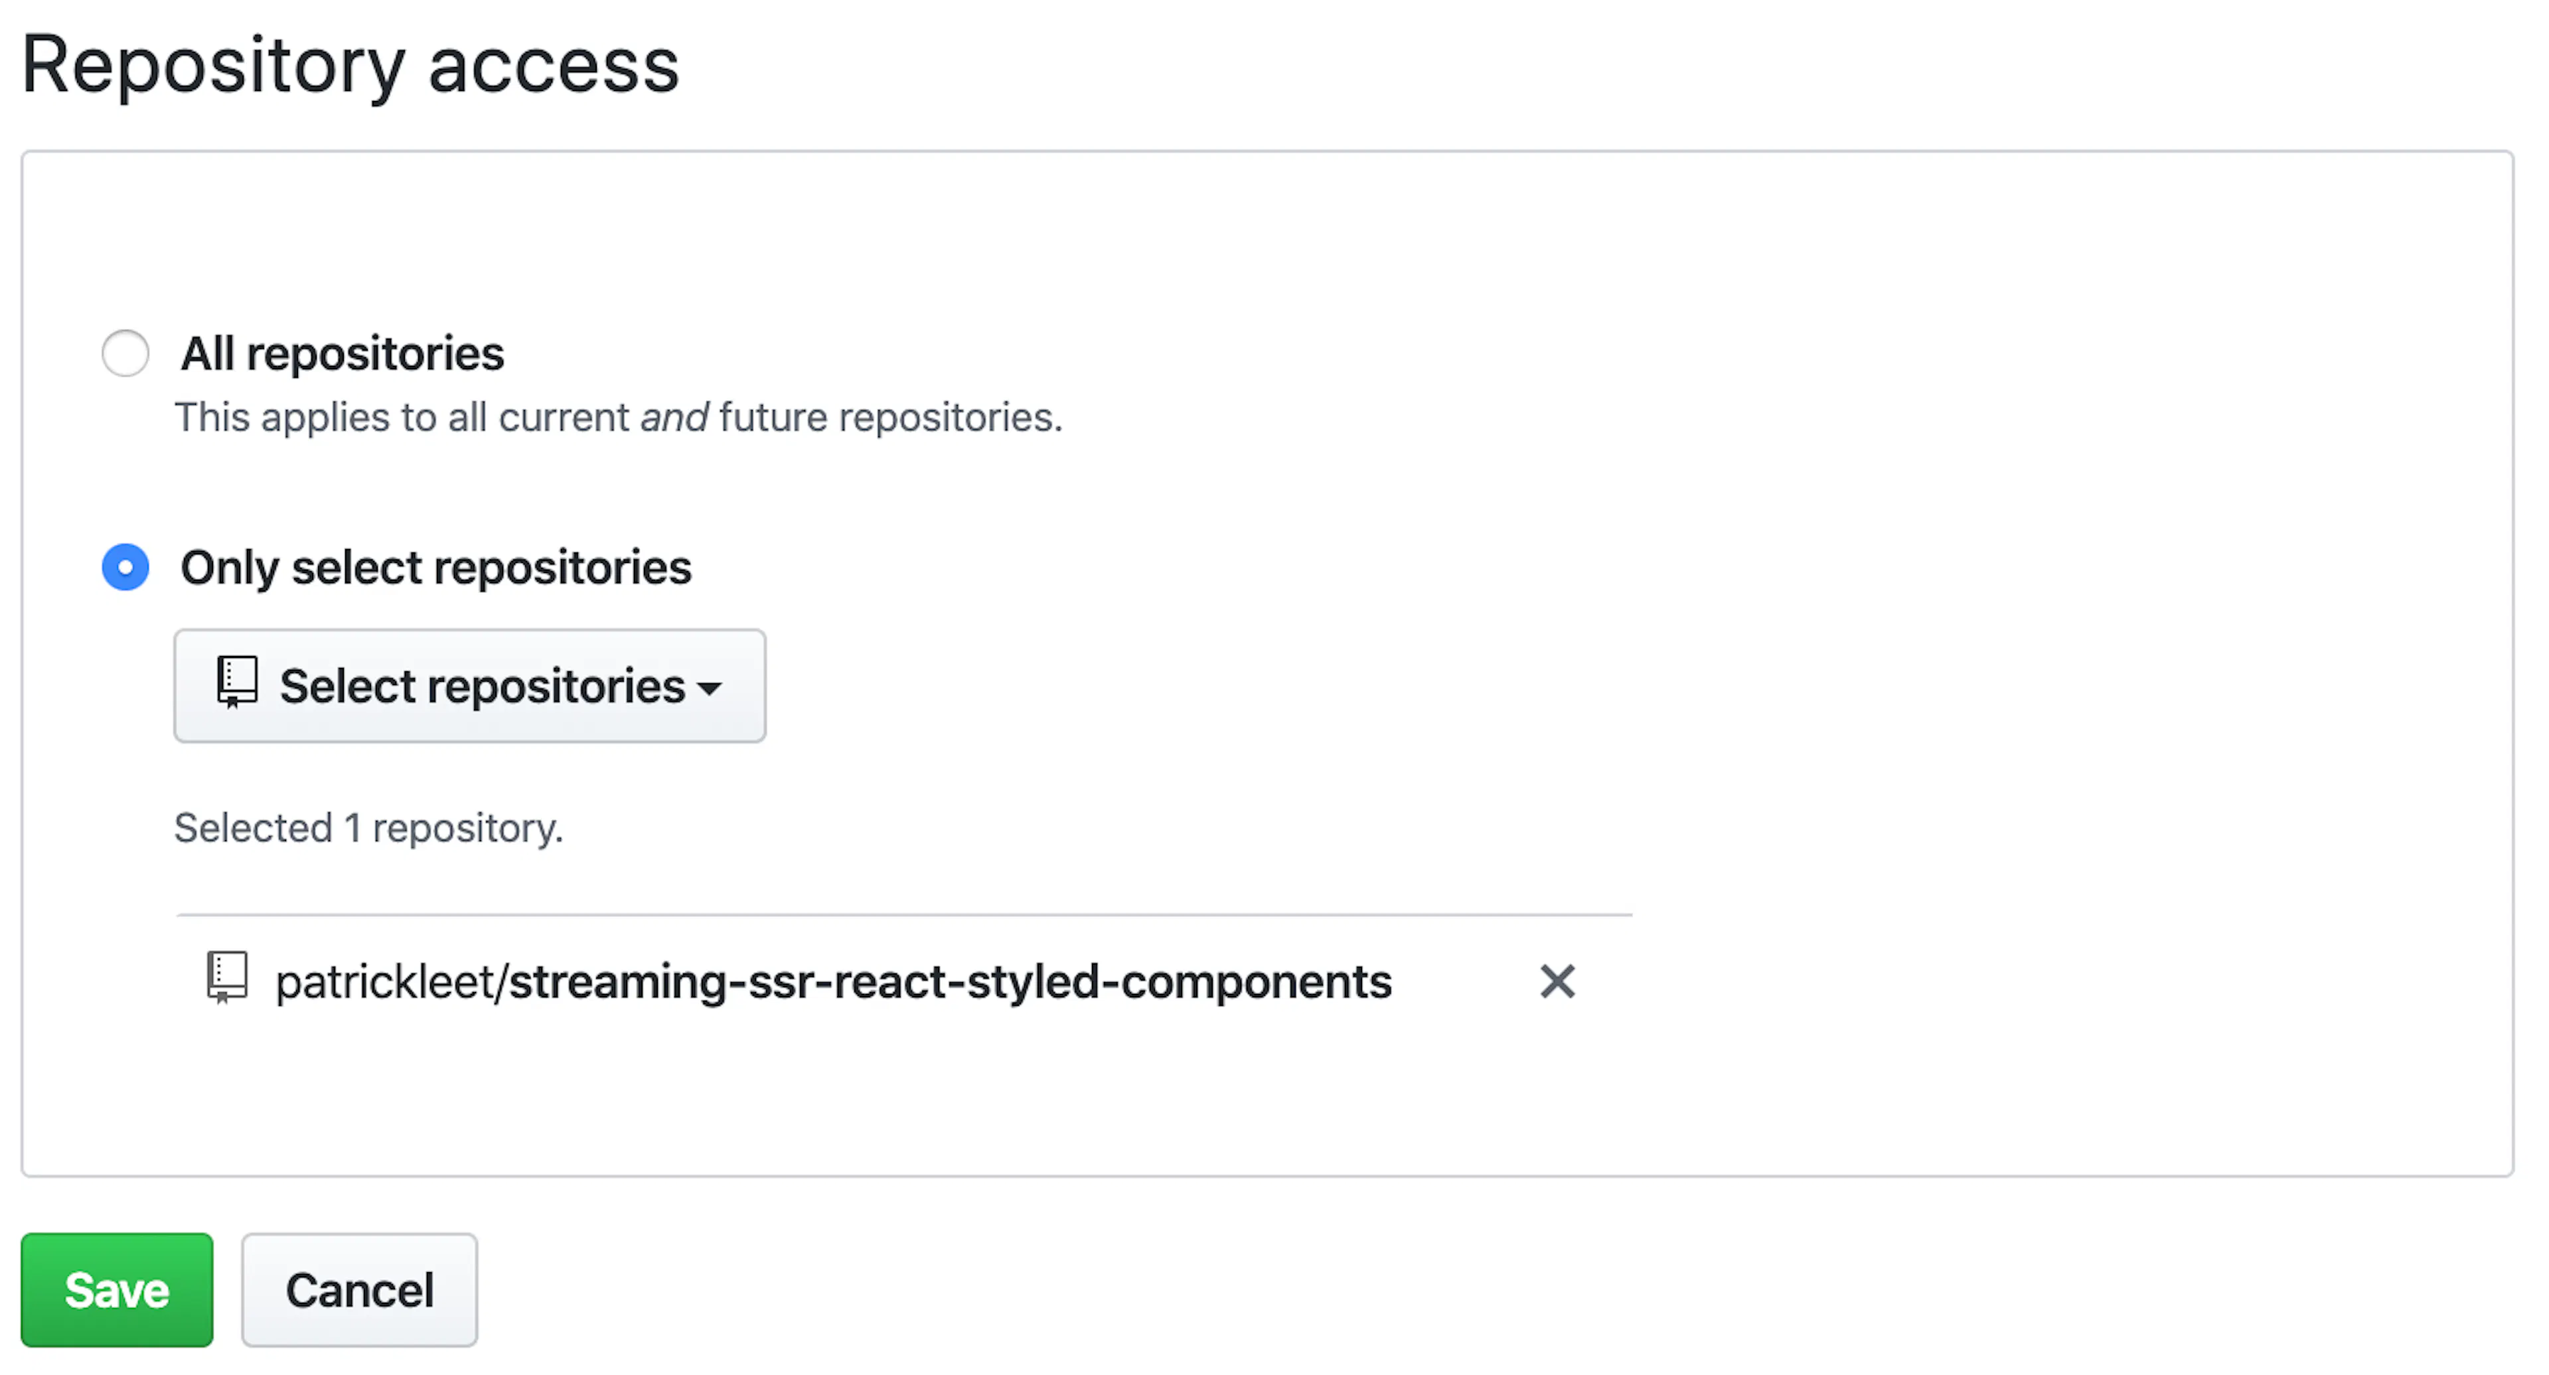Click the dropdown caret next to Select repositories
This screenshot has height=1375, width=2549.
click(x=710, y=689)
